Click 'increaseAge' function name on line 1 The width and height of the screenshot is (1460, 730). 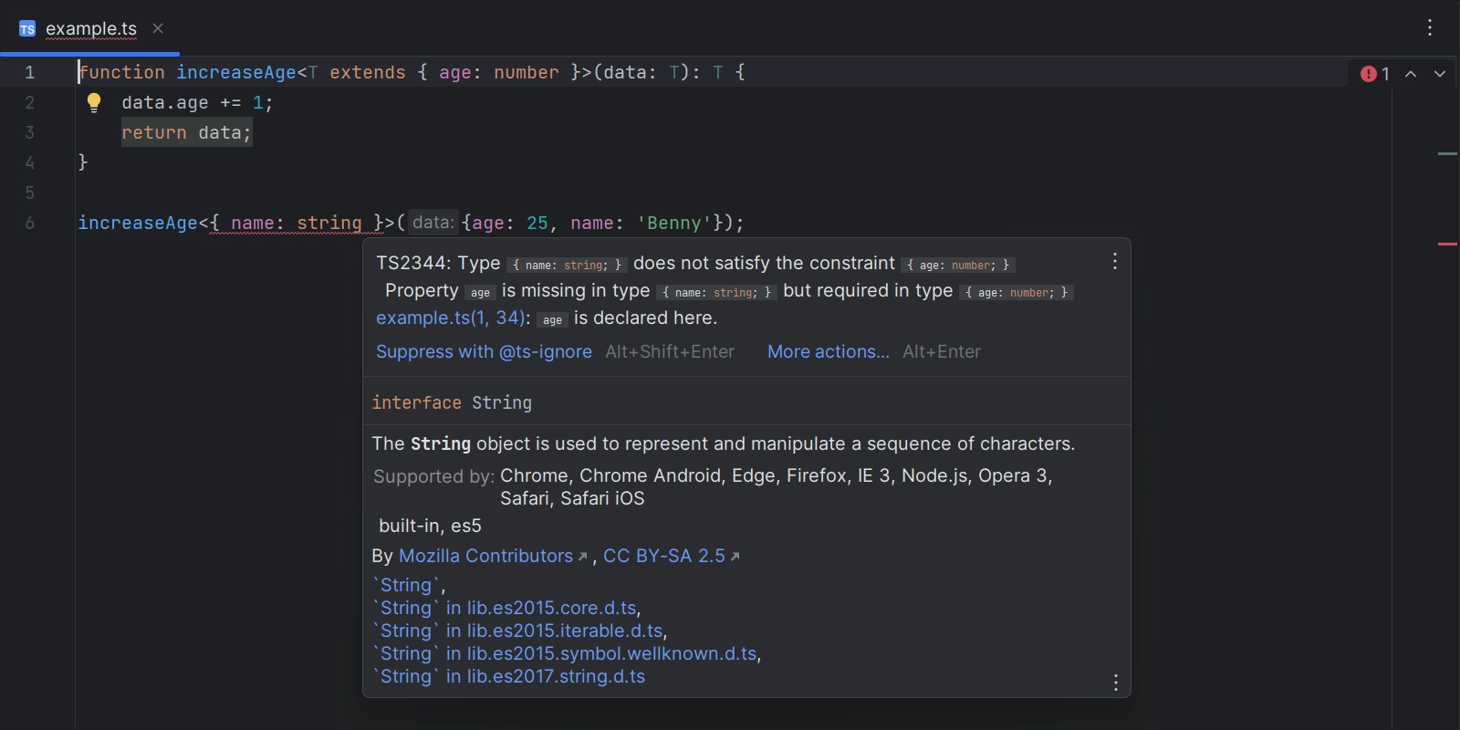(x=236, y=72)
